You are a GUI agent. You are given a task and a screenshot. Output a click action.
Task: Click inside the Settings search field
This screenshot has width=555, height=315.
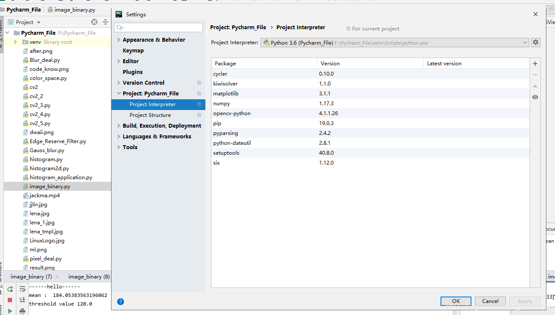pyautogui.click(x=158, y=27)
